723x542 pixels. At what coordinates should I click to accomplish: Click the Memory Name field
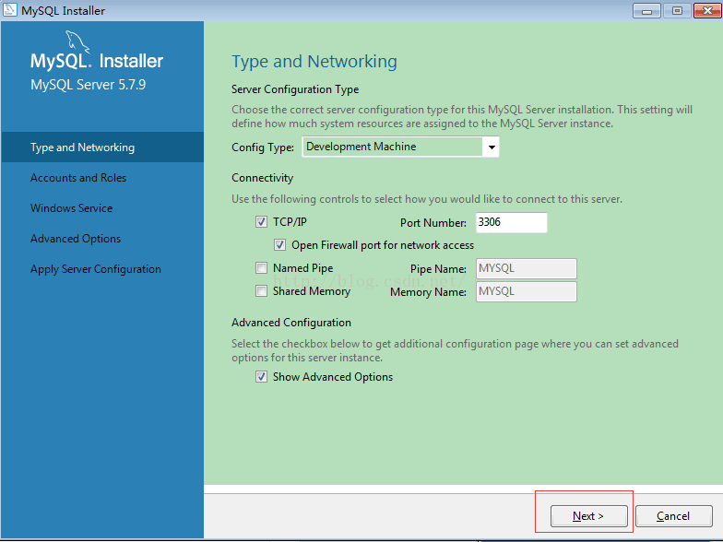coord(526,291)
